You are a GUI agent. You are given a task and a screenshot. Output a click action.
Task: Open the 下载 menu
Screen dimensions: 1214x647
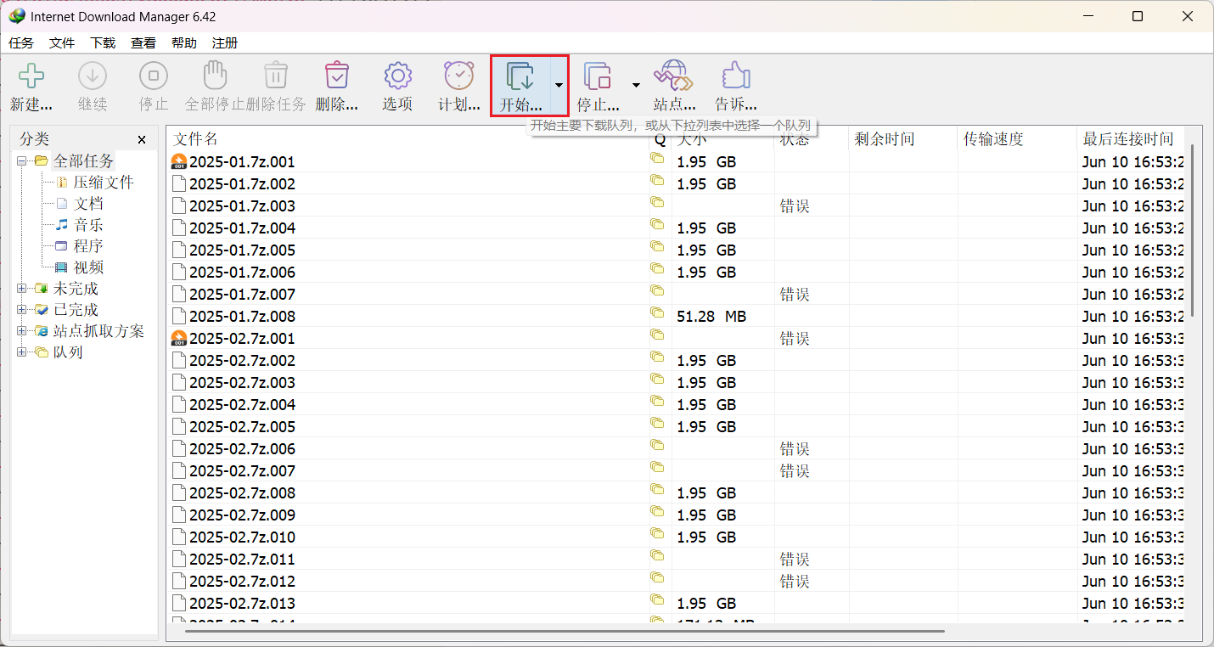[x=103, y=43]
